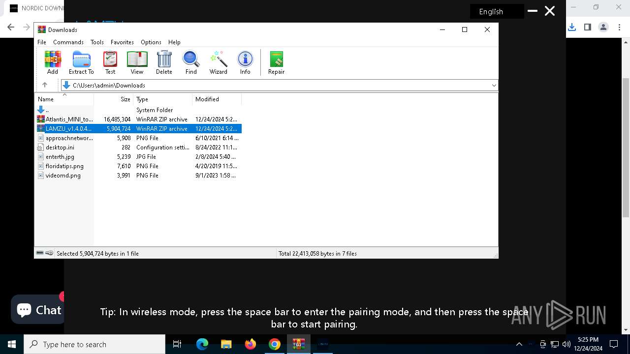The image size is (630, 354).
Task: Launch the Wizard tool
Action: [x=218, y=62]
